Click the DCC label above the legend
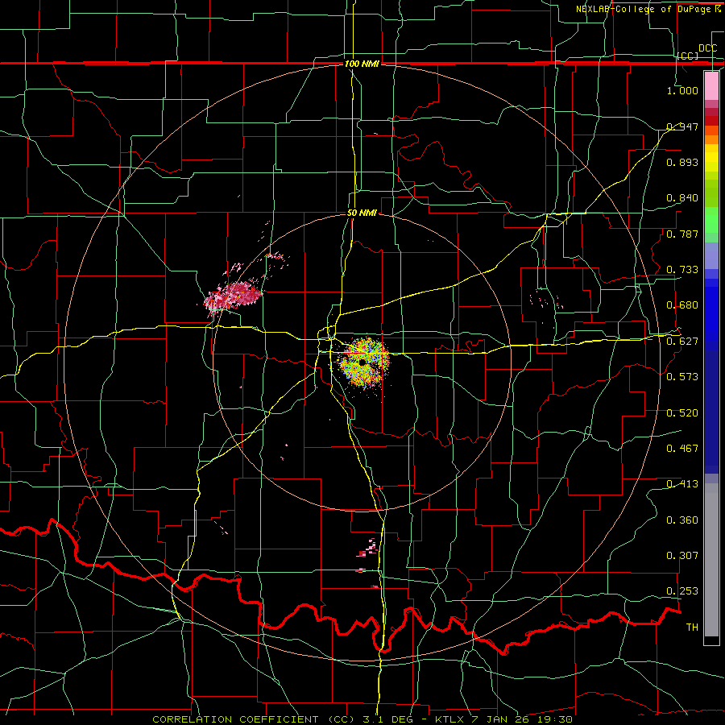The width and height of the screenshot is (725, 725). click(708, 48)
